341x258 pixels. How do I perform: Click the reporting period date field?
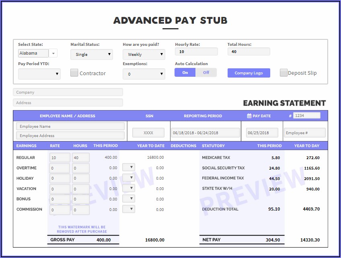click(205, 133)
